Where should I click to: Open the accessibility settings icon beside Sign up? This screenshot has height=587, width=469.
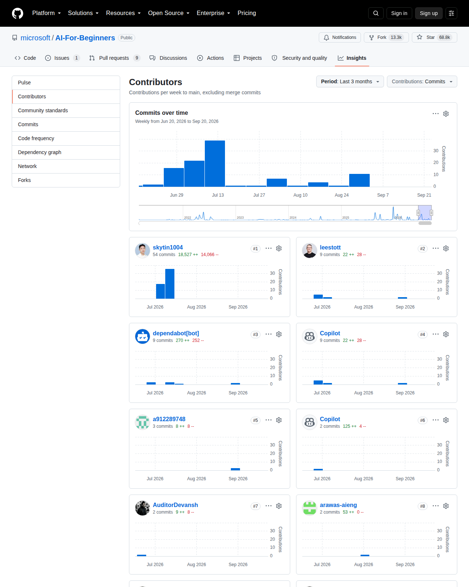[451, 13]
